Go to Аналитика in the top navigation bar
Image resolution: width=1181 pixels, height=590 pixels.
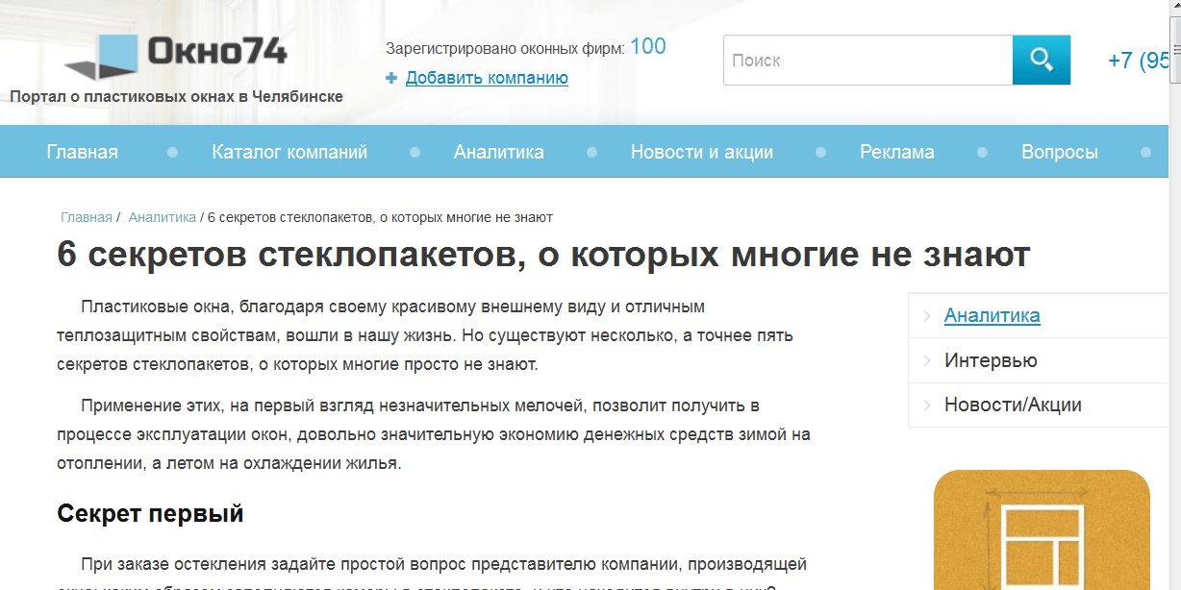pos(499,152)
